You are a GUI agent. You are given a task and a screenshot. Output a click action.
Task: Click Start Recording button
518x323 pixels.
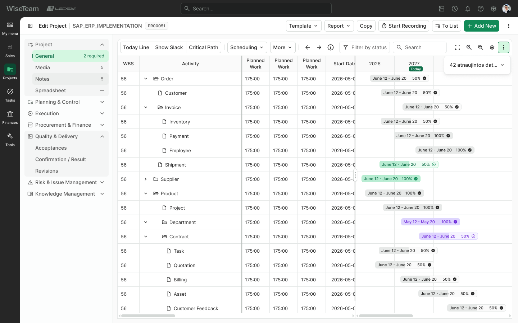404,26
